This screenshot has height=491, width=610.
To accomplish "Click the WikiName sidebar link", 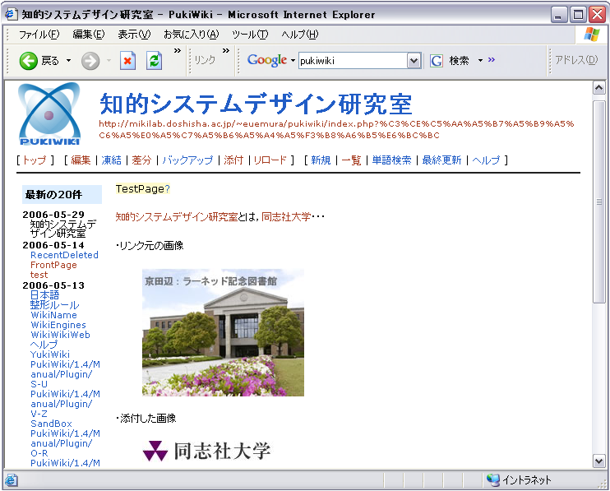I will pos(53,315).
